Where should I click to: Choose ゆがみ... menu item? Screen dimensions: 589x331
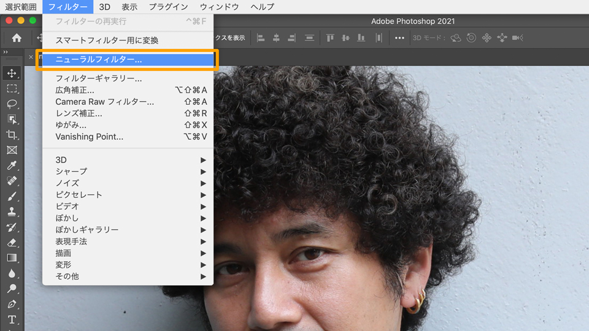pyautogui.click(x=128, y=125)
